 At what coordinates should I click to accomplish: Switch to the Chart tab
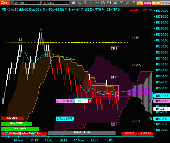point(5,3)
